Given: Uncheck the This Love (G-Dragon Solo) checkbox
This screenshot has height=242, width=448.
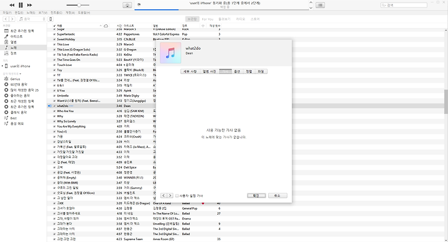Looking at the screenshot, I should click(x=54, y=50).
